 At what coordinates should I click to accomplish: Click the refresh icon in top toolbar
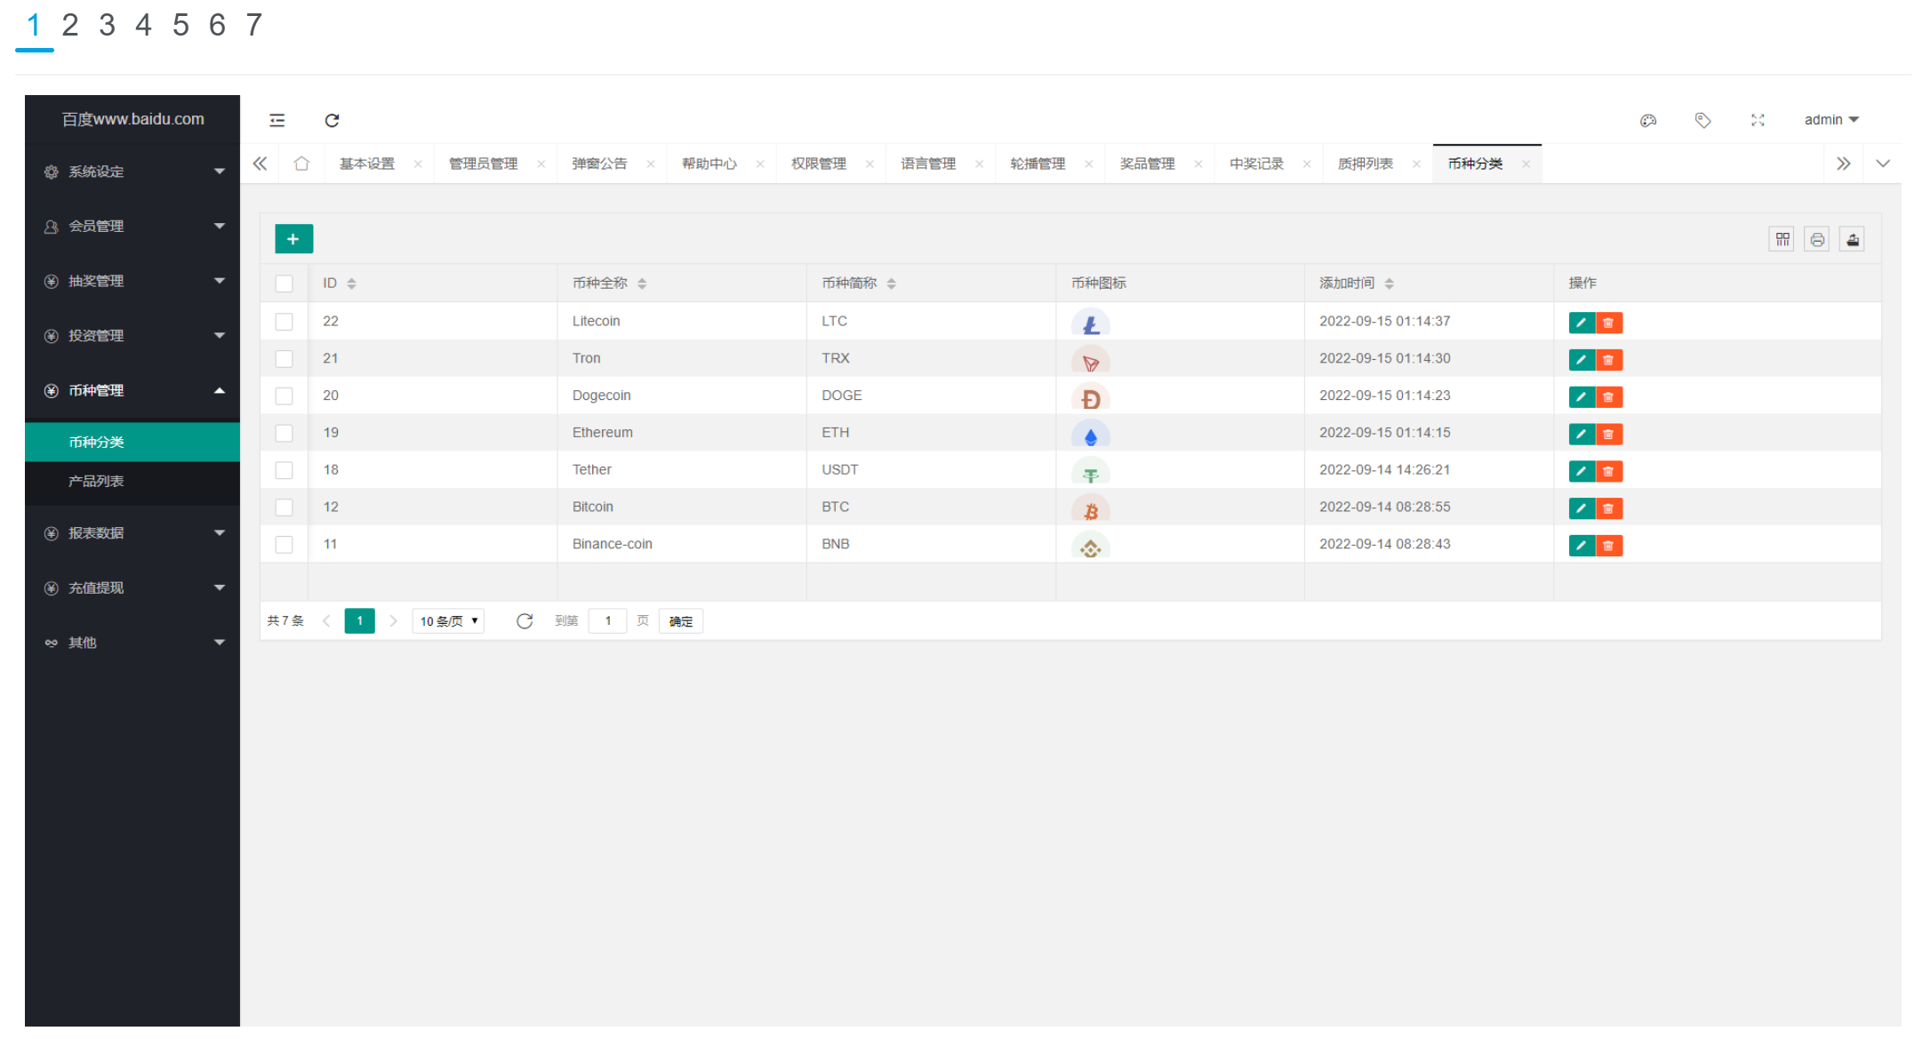click(332, 120)
